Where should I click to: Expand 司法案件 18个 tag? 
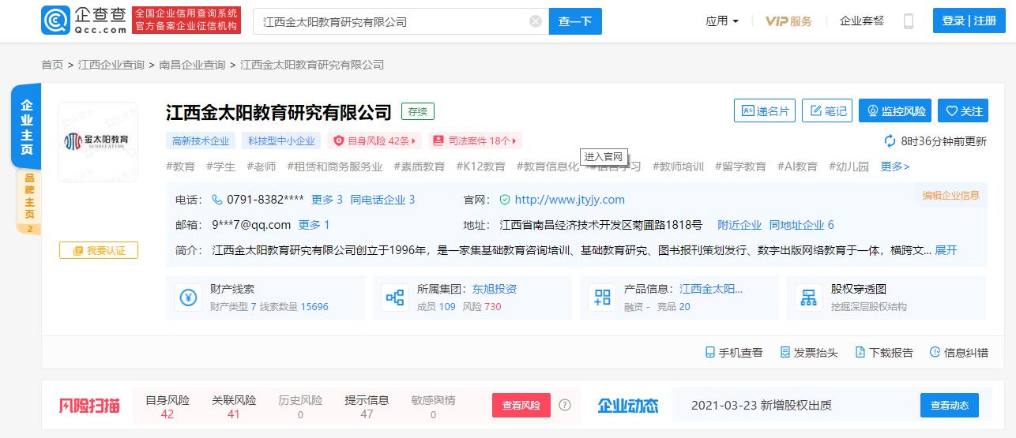(x=475, y=141)
